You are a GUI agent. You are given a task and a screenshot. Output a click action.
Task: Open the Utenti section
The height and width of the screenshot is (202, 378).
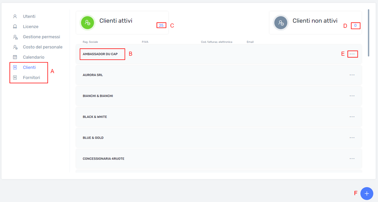[29, 16]
